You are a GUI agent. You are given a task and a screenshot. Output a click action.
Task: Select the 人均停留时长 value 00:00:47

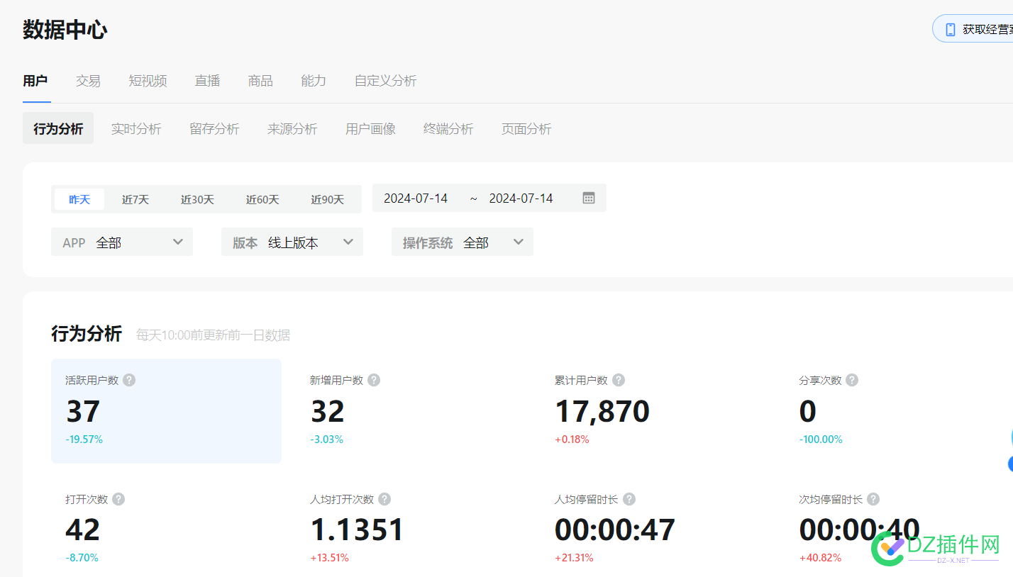coord(615,530)
